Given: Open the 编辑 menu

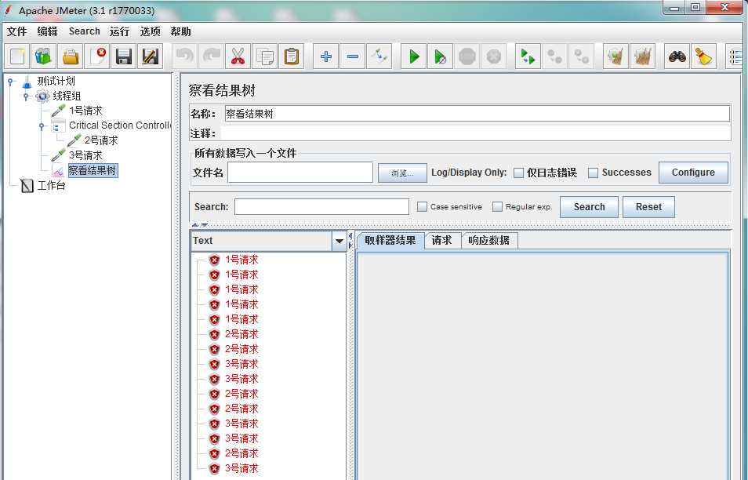Looking at the screenshot, I should pos(47,31).
